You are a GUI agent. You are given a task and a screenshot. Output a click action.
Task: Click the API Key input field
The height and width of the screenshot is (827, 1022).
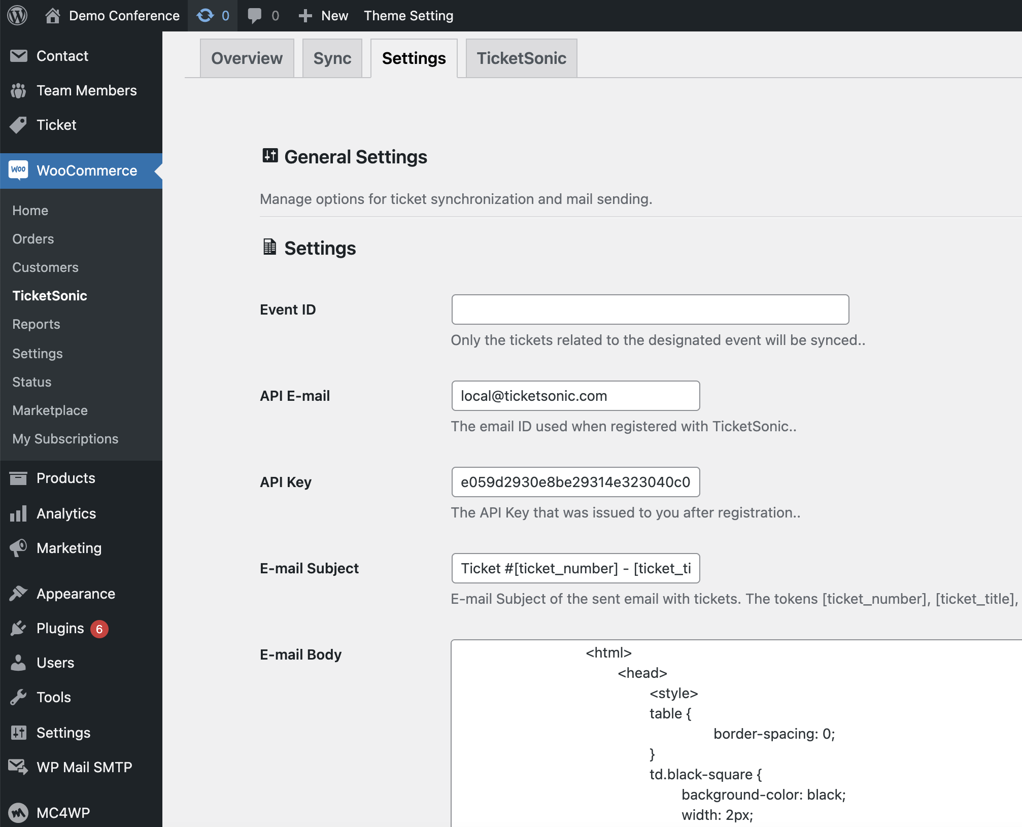(576, 482)
